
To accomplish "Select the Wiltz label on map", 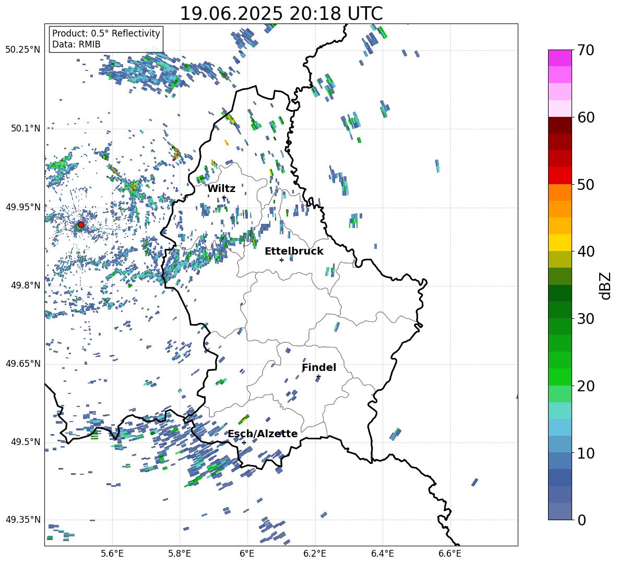I will pos(221,189).
